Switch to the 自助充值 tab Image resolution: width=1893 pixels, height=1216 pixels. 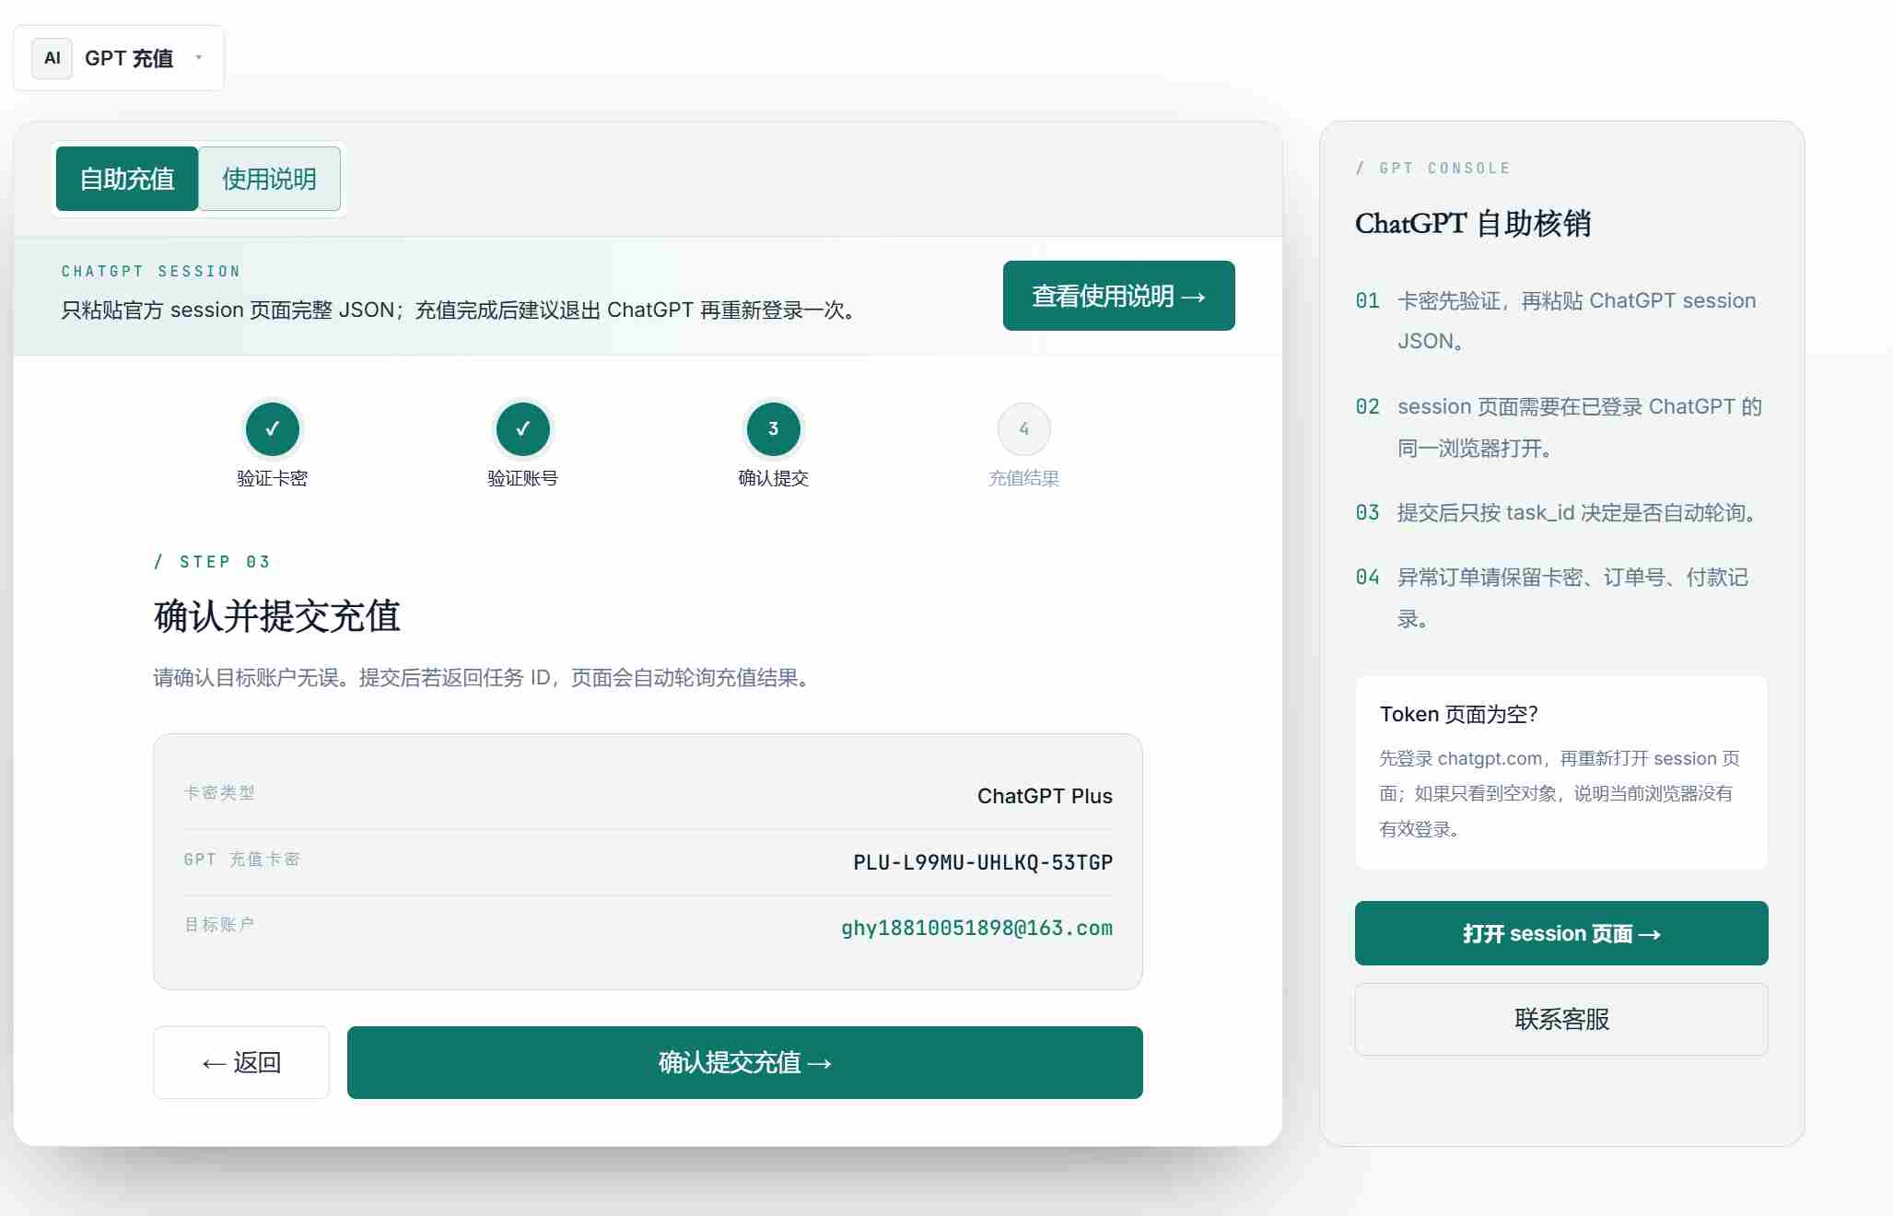pyautogui.click(x=127, y=179)
